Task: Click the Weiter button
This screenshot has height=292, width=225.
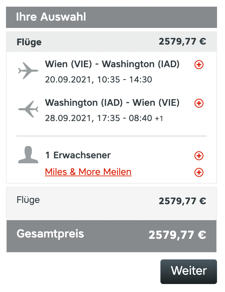Action: point(189,271)
